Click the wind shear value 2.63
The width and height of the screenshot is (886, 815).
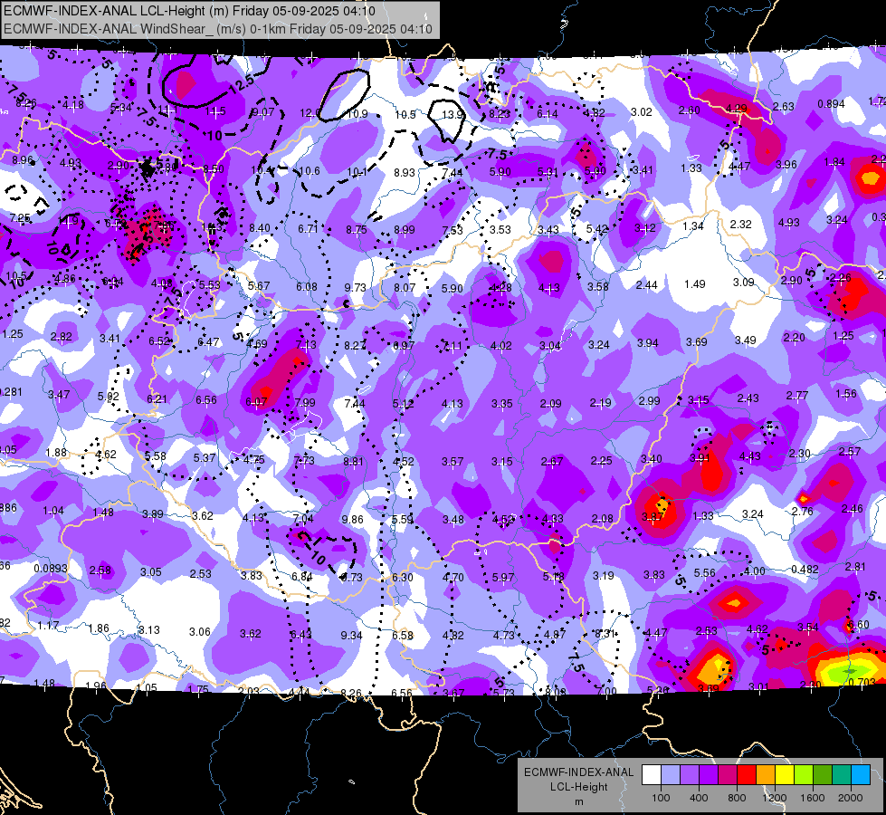click(x=784, y=106)
